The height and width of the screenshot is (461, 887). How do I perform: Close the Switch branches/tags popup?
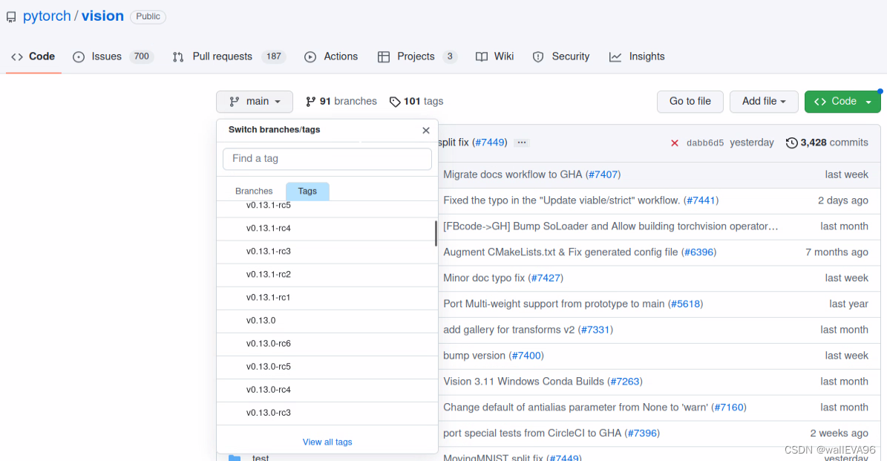pos(426,130)
